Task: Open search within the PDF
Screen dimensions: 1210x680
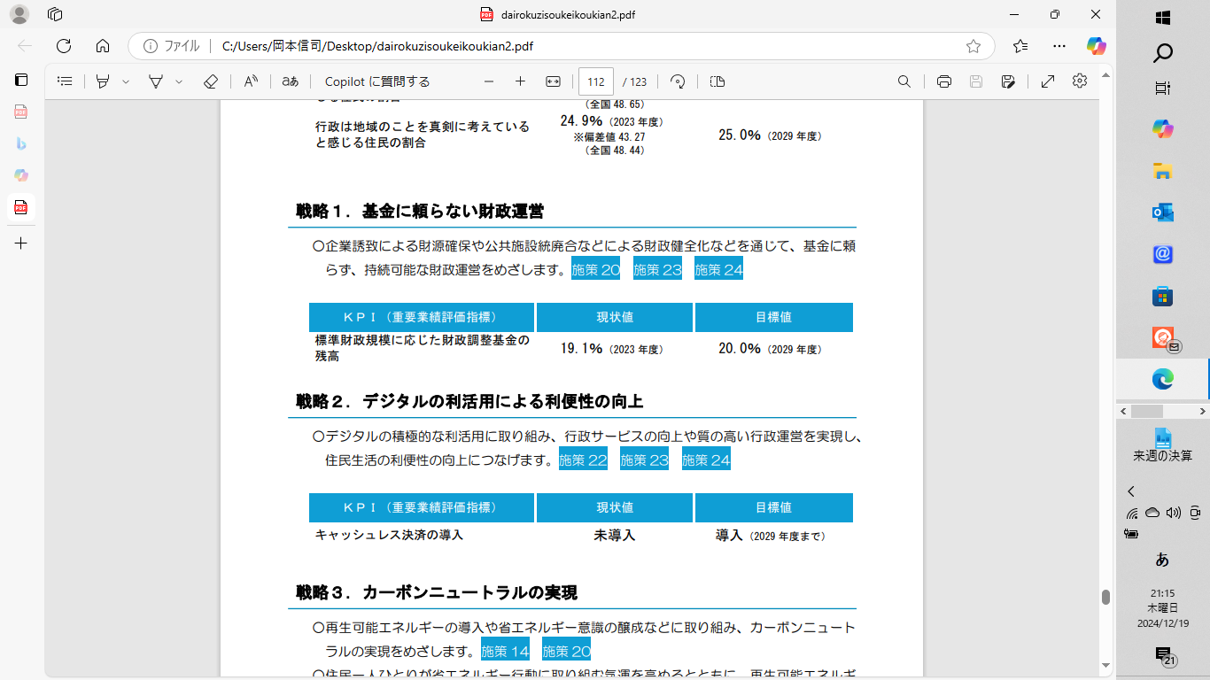Action: 904,81
